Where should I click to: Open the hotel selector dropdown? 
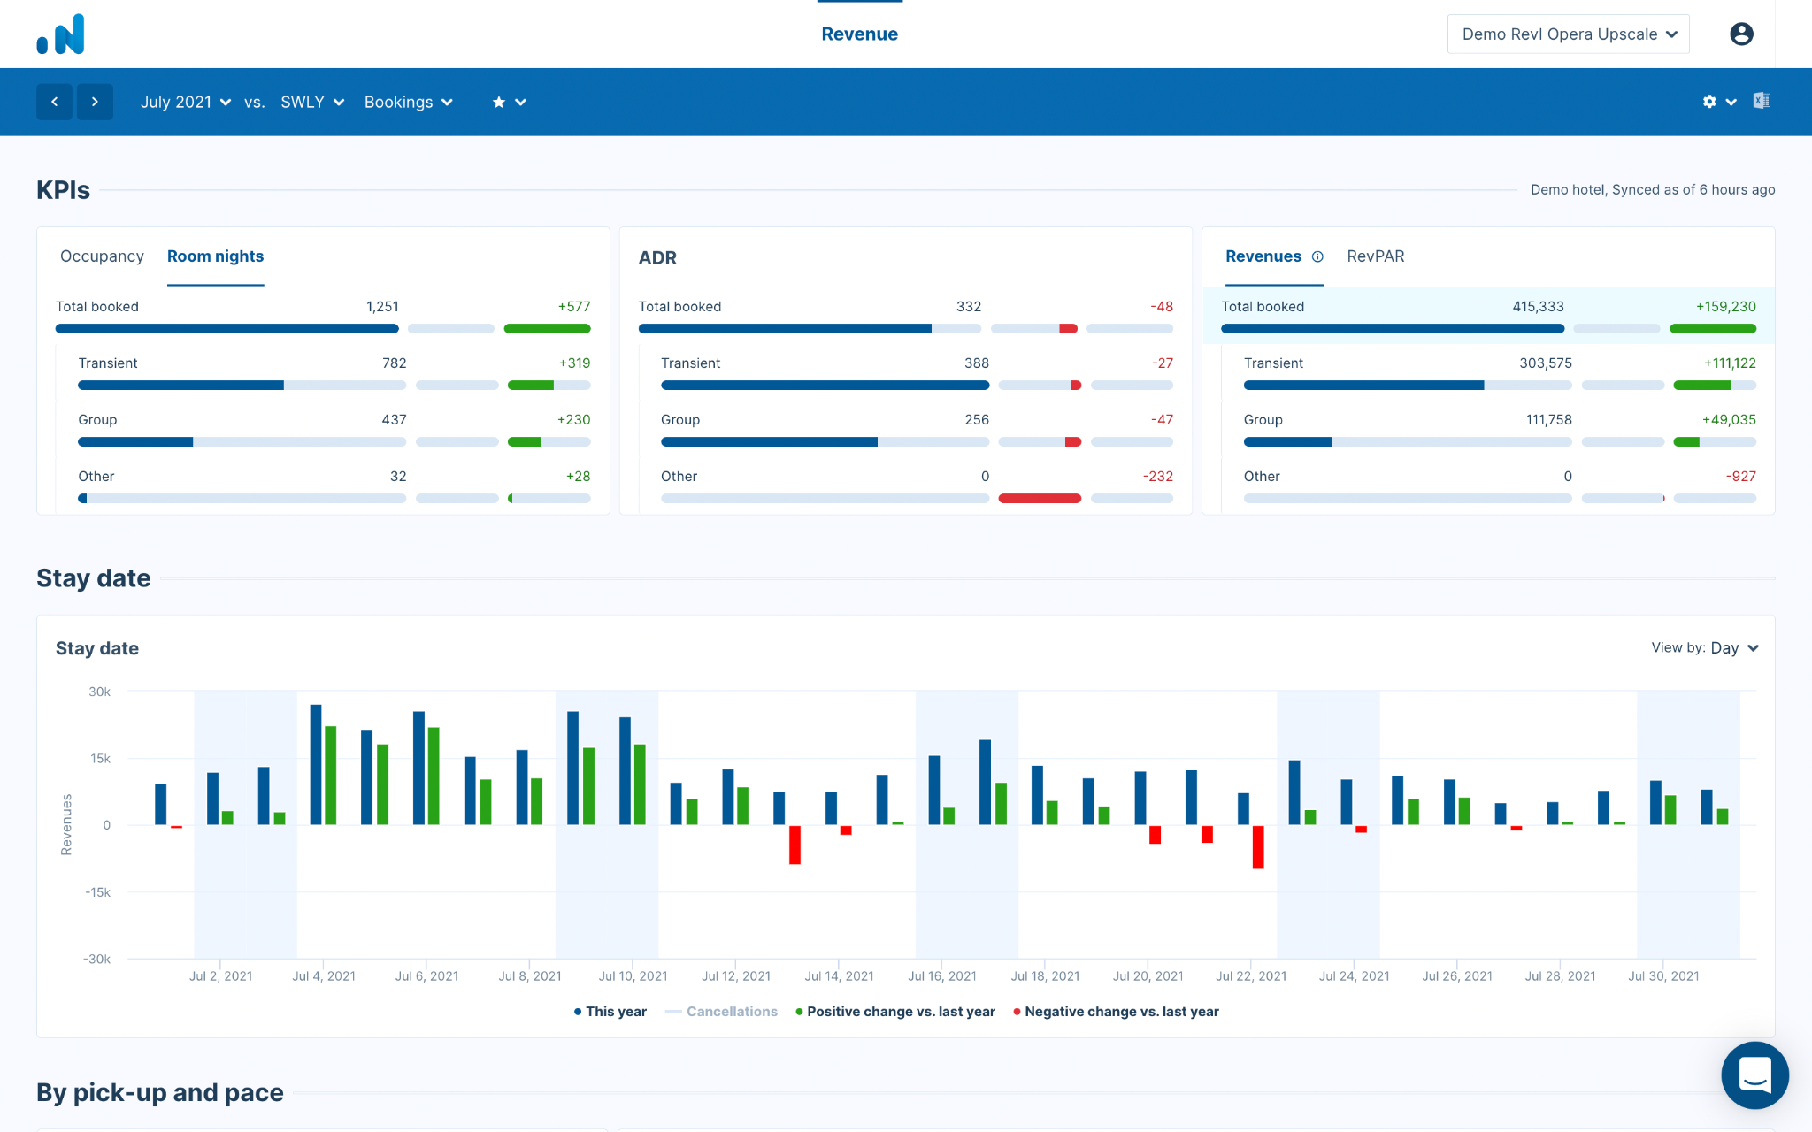point(1568,34)
